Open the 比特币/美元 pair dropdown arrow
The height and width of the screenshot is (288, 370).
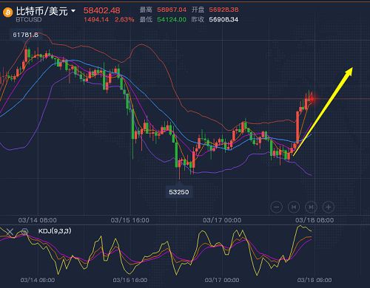(73, 11)
